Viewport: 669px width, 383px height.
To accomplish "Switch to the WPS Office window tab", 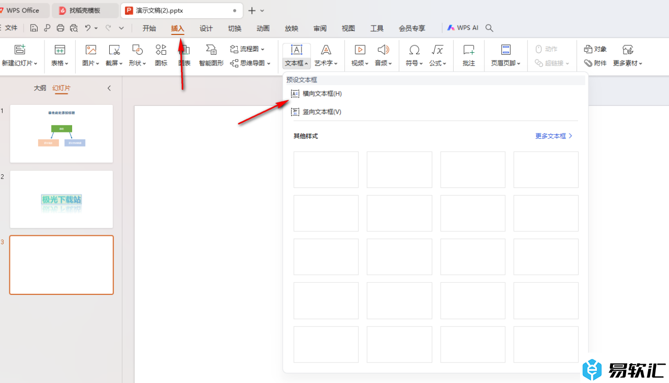I will tap(24, 10).
